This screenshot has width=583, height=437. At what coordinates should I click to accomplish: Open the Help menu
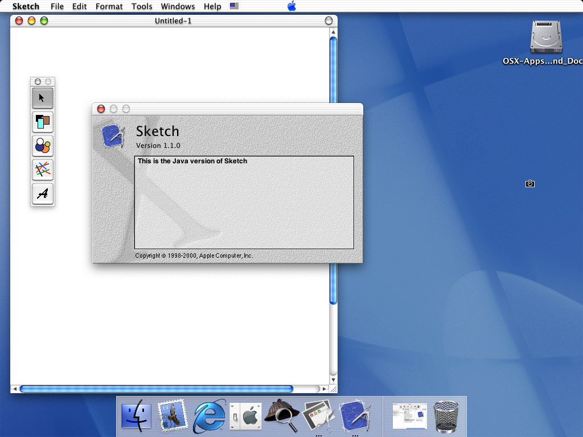[x=212, y=6]
